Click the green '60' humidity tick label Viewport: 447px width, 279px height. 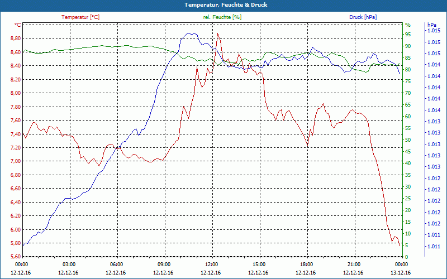408,117
